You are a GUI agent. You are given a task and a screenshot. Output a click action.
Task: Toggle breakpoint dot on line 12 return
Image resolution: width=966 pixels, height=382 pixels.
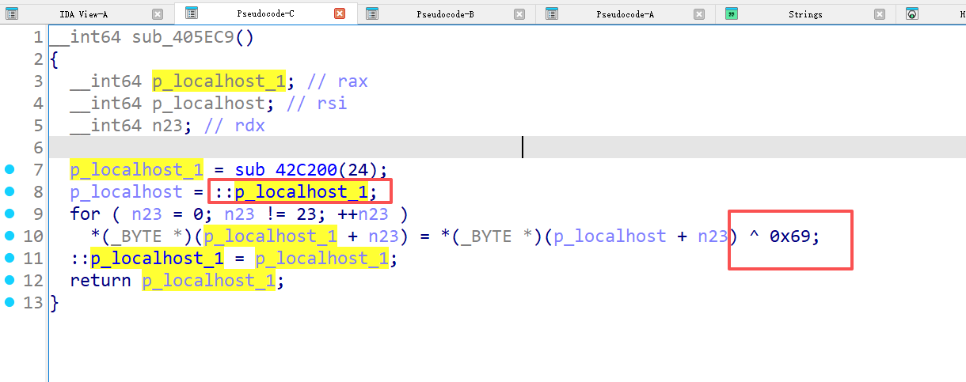10,280
